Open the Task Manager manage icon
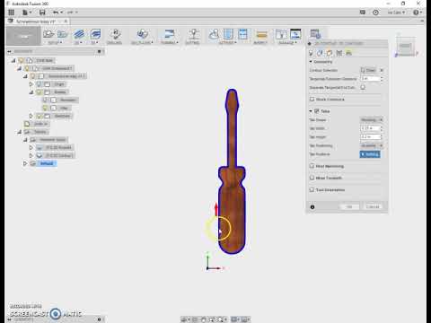 pyautogui.click(x=295, y=34)
